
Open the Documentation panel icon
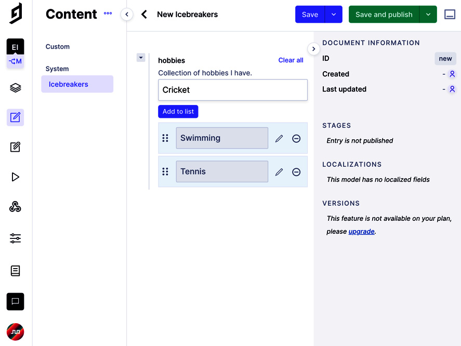(15, 271)
